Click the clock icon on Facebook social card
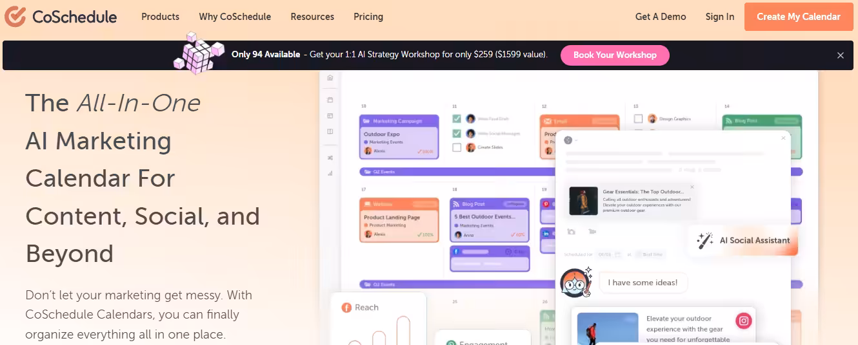Viewport: 858px width, 345px height. point(508,252)
